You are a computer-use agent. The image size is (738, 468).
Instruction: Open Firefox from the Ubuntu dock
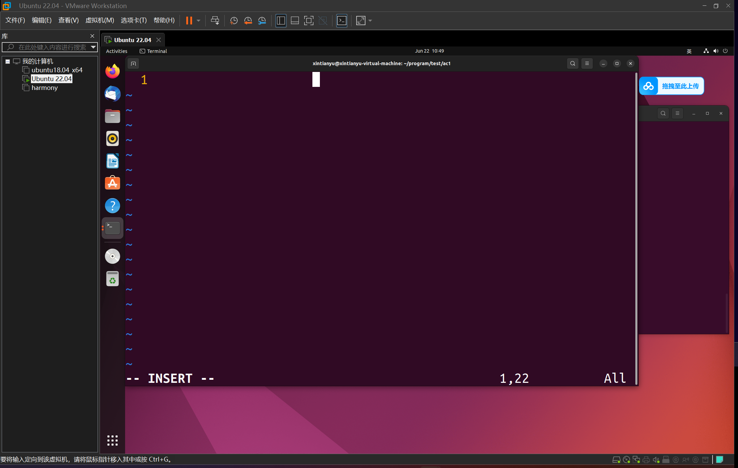(112, 71)
